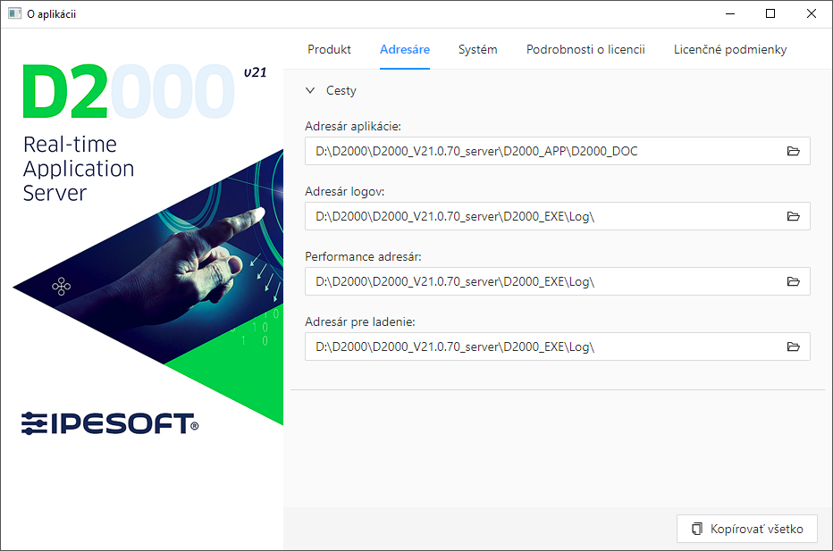Open folder for Adresár logov path

point(792,216)
